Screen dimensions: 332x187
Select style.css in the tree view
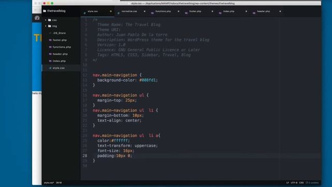coord(59,68)
